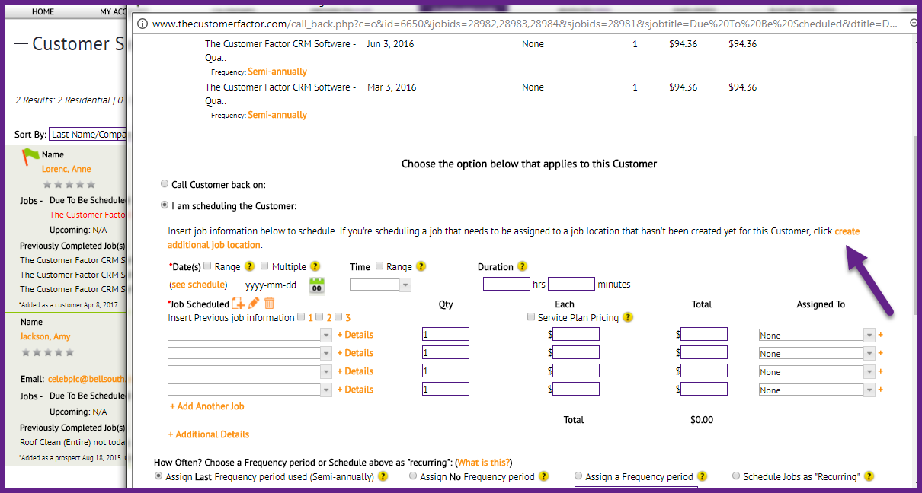Image resolution: width=922 pixels, height=493 pixels.
Task: Open help for Assign Last Frequency period
Action: click(x=383, y=476)
